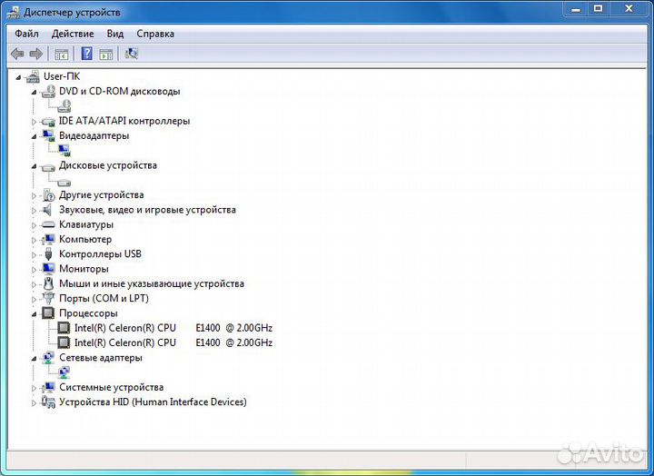Expand the Клавиатуры node
Image resolution: width=654 pixels, height=476 pixels.
pyautogui.click(x=34, y=225)
